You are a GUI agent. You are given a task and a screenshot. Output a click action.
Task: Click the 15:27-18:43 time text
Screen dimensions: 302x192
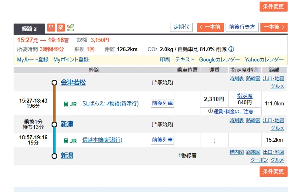33,101
